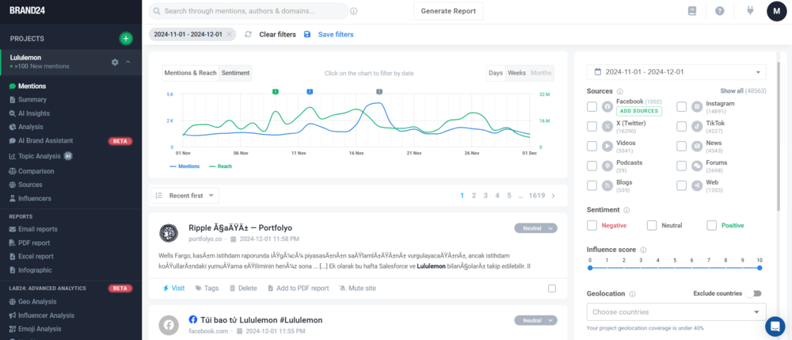
Task: Click the refresh icon beside Clear filters
Action: (x=248, y=34)
